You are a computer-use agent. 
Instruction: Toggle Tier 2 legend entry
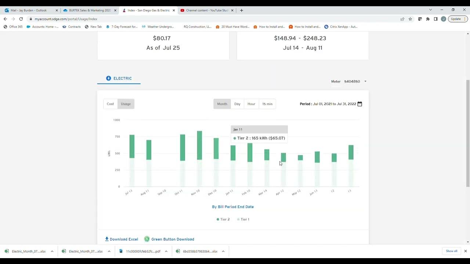(x=223, y=219)
